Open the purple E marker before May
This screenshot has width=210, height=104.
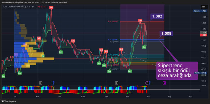pos(164,83)
